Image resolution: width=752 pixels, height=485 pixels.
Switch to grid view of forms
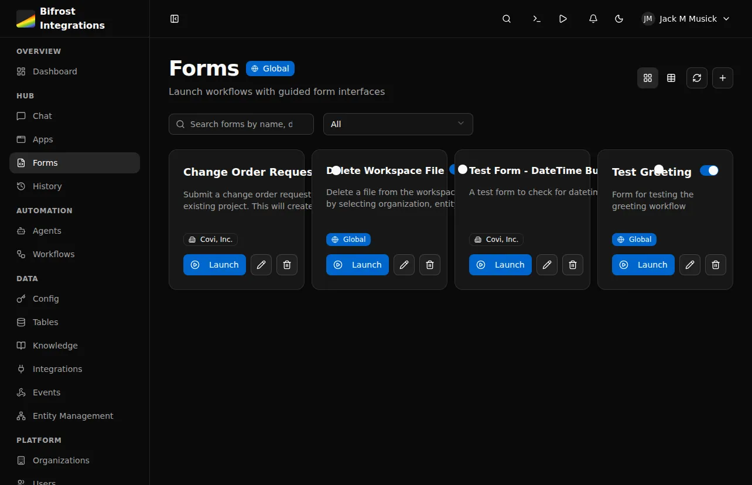click(647, 77)
